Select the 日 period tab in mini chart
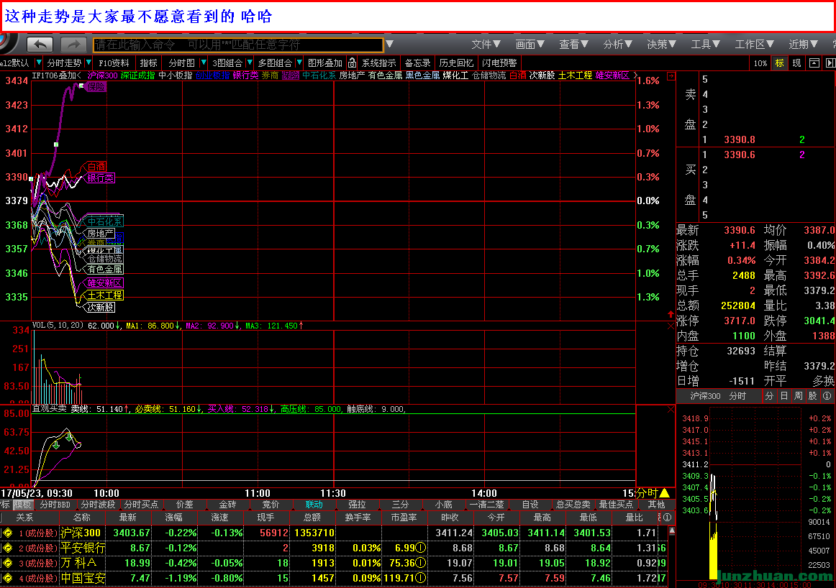This screenshot has width=836, height=588. coord(783,396)
